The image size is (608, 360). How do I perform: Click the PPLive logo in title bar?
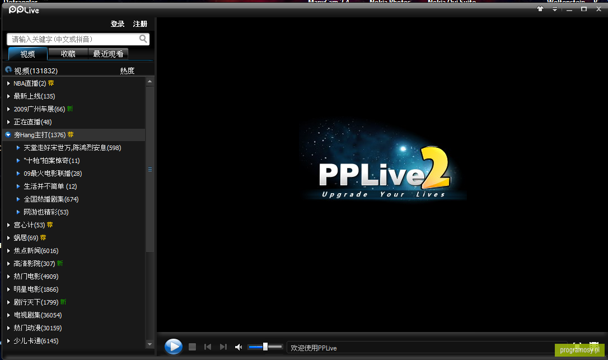click(24, 10)
